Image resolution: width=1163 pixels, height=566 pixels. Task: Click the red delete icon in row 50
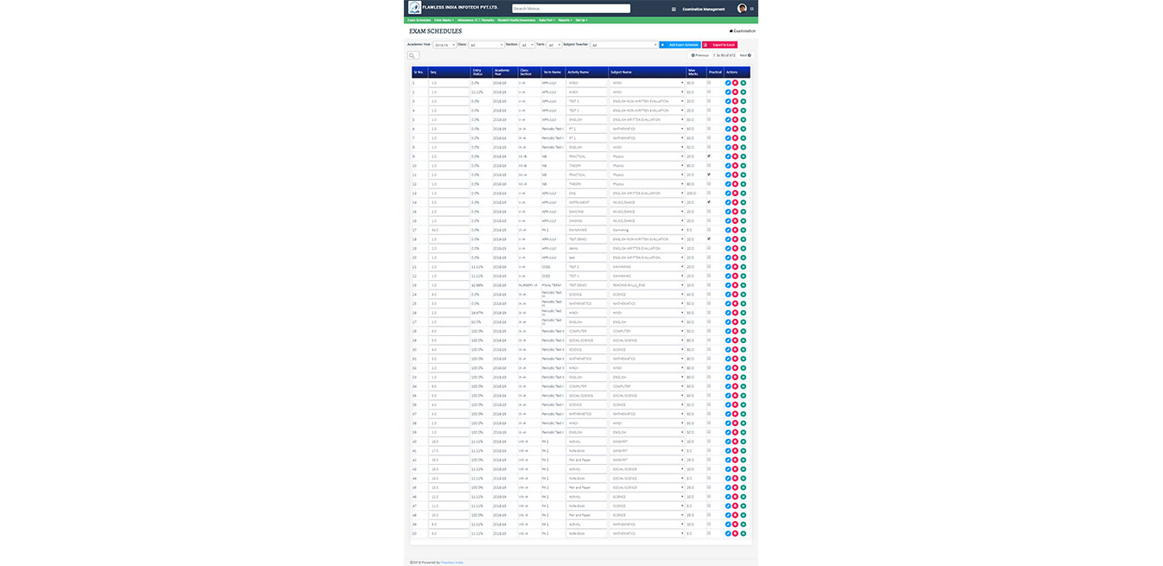click(735, 533)
